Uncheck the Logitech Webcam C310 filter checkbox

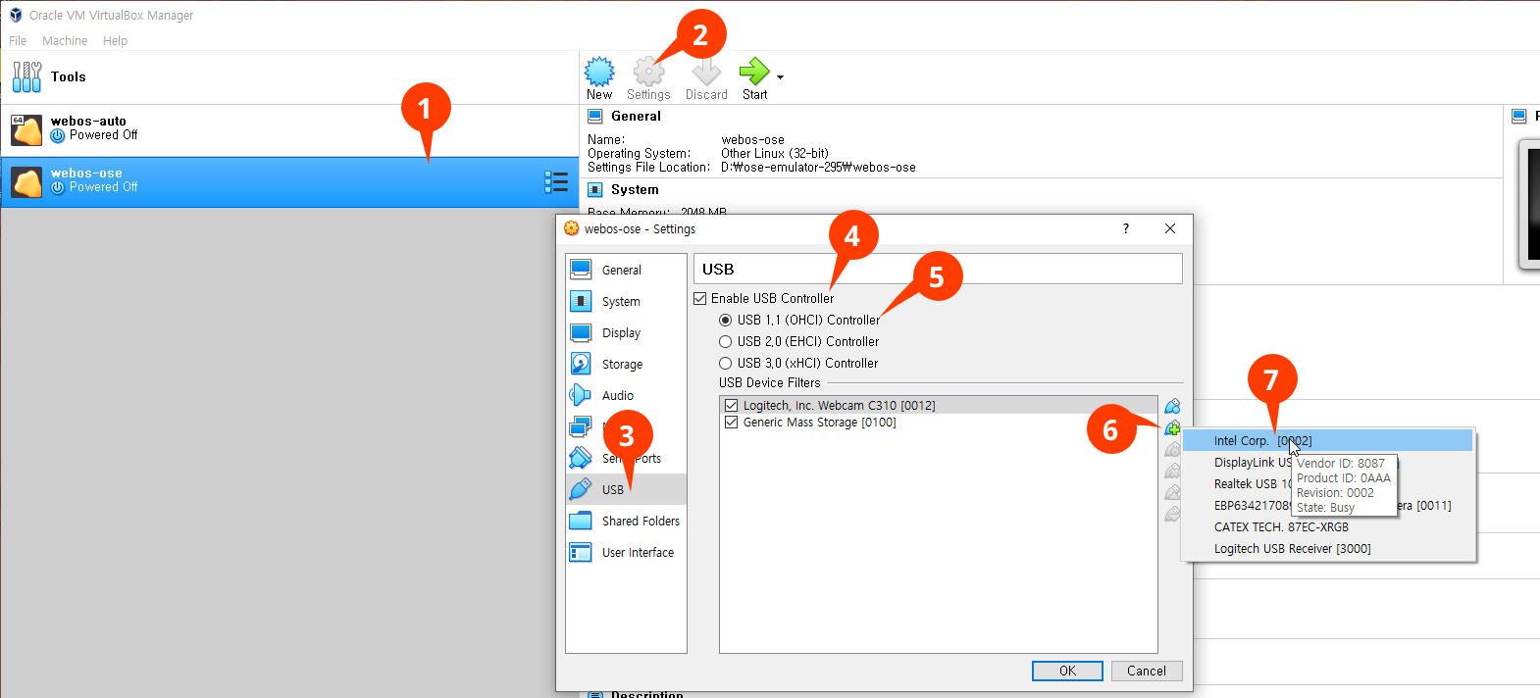click(x=731, y=405)
